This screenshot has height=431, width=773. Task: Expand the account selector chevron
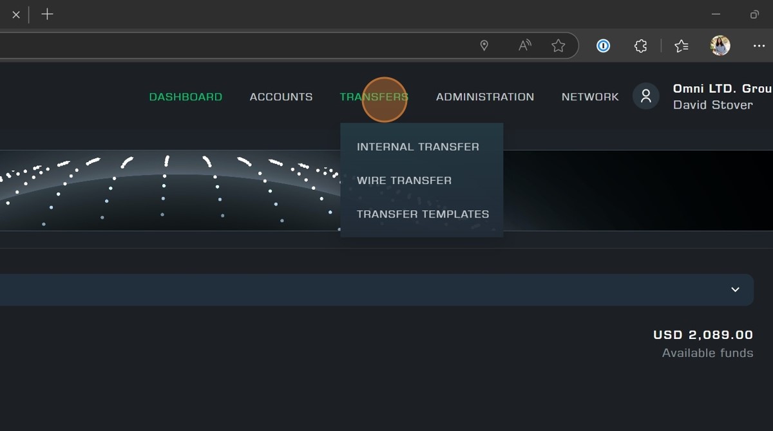(735, 289)
